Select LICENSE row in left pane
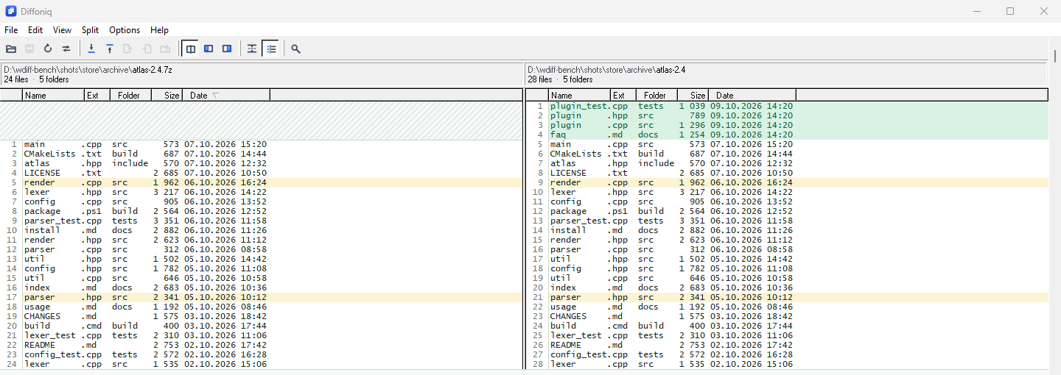The image size is (1061, 375). pyautogui.click(x=261, y=173)
